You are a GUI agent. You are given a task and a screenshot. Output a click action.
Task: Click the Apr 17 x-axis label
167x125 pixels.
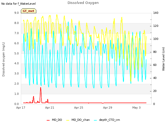click(21, 108)
